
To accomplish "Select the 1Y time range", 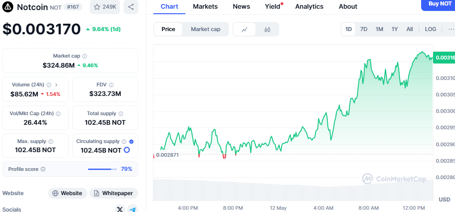I will click(395, 29).
